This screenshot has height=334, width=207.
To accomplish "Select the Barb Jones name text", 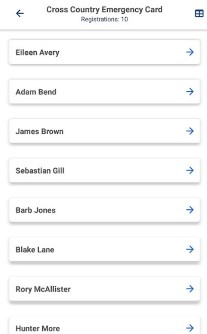I will pyautogui.click(x=36, y=210).
